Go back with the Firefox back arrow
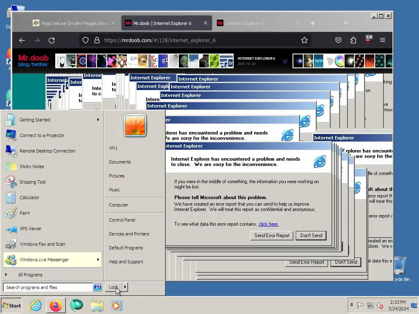Image resolution: width=419 pixels, height=314 pixels. [x=22, y=40]
